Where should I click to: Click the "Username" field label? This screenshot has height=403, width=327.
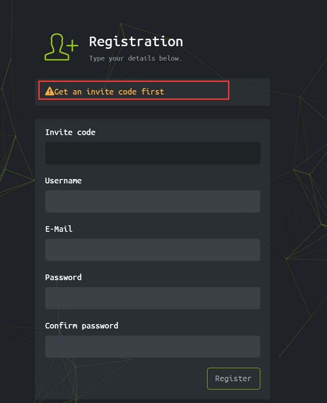tap(63, 181)
